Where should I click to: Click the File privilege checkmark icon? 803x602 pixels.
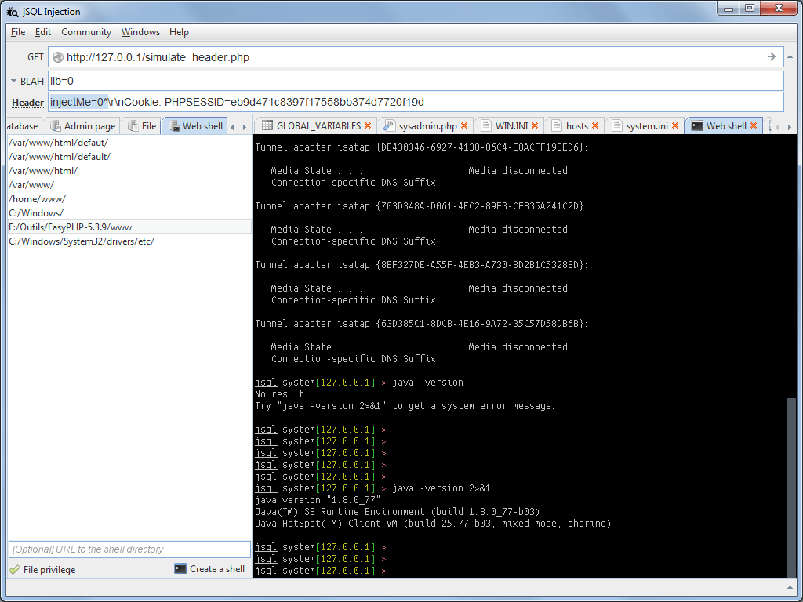tap(13, 569)
